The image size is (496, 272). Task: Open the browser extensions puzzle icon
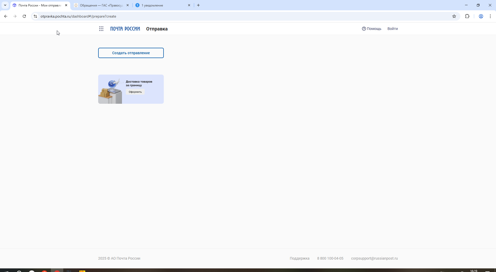[467, 16]
